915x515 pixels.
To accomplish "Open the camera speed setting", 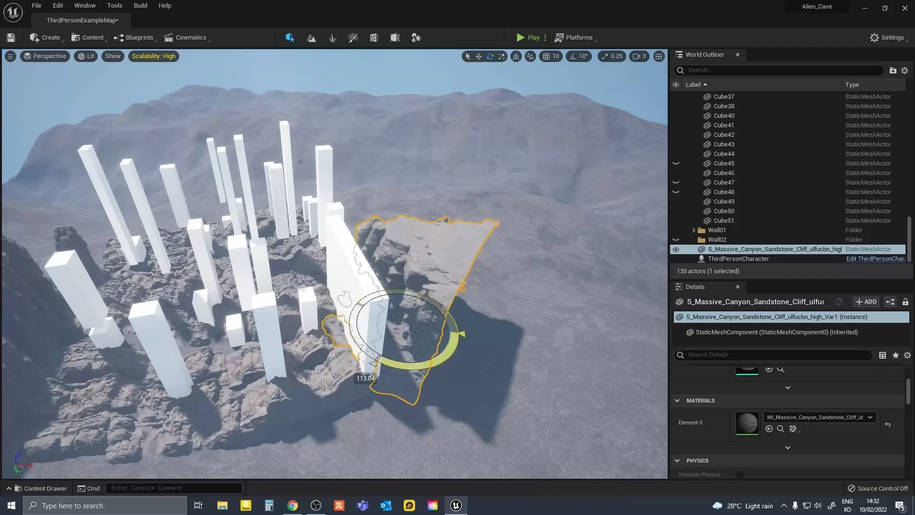I will (639, 56).
